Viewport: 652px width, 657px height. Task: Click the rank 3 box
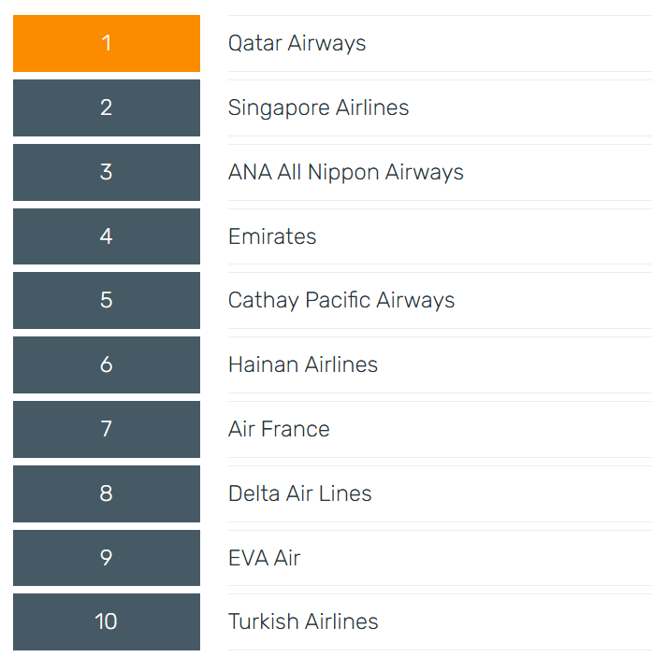tap(107, 172)
